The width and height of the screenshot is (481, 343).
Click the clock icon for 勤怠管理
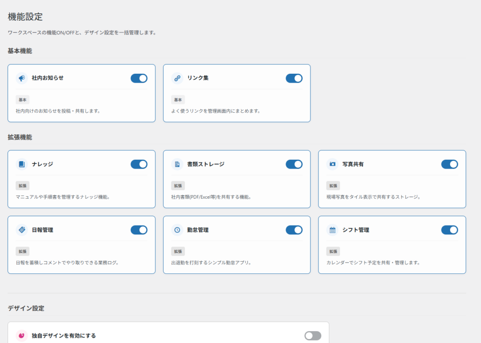pos(177,230)
